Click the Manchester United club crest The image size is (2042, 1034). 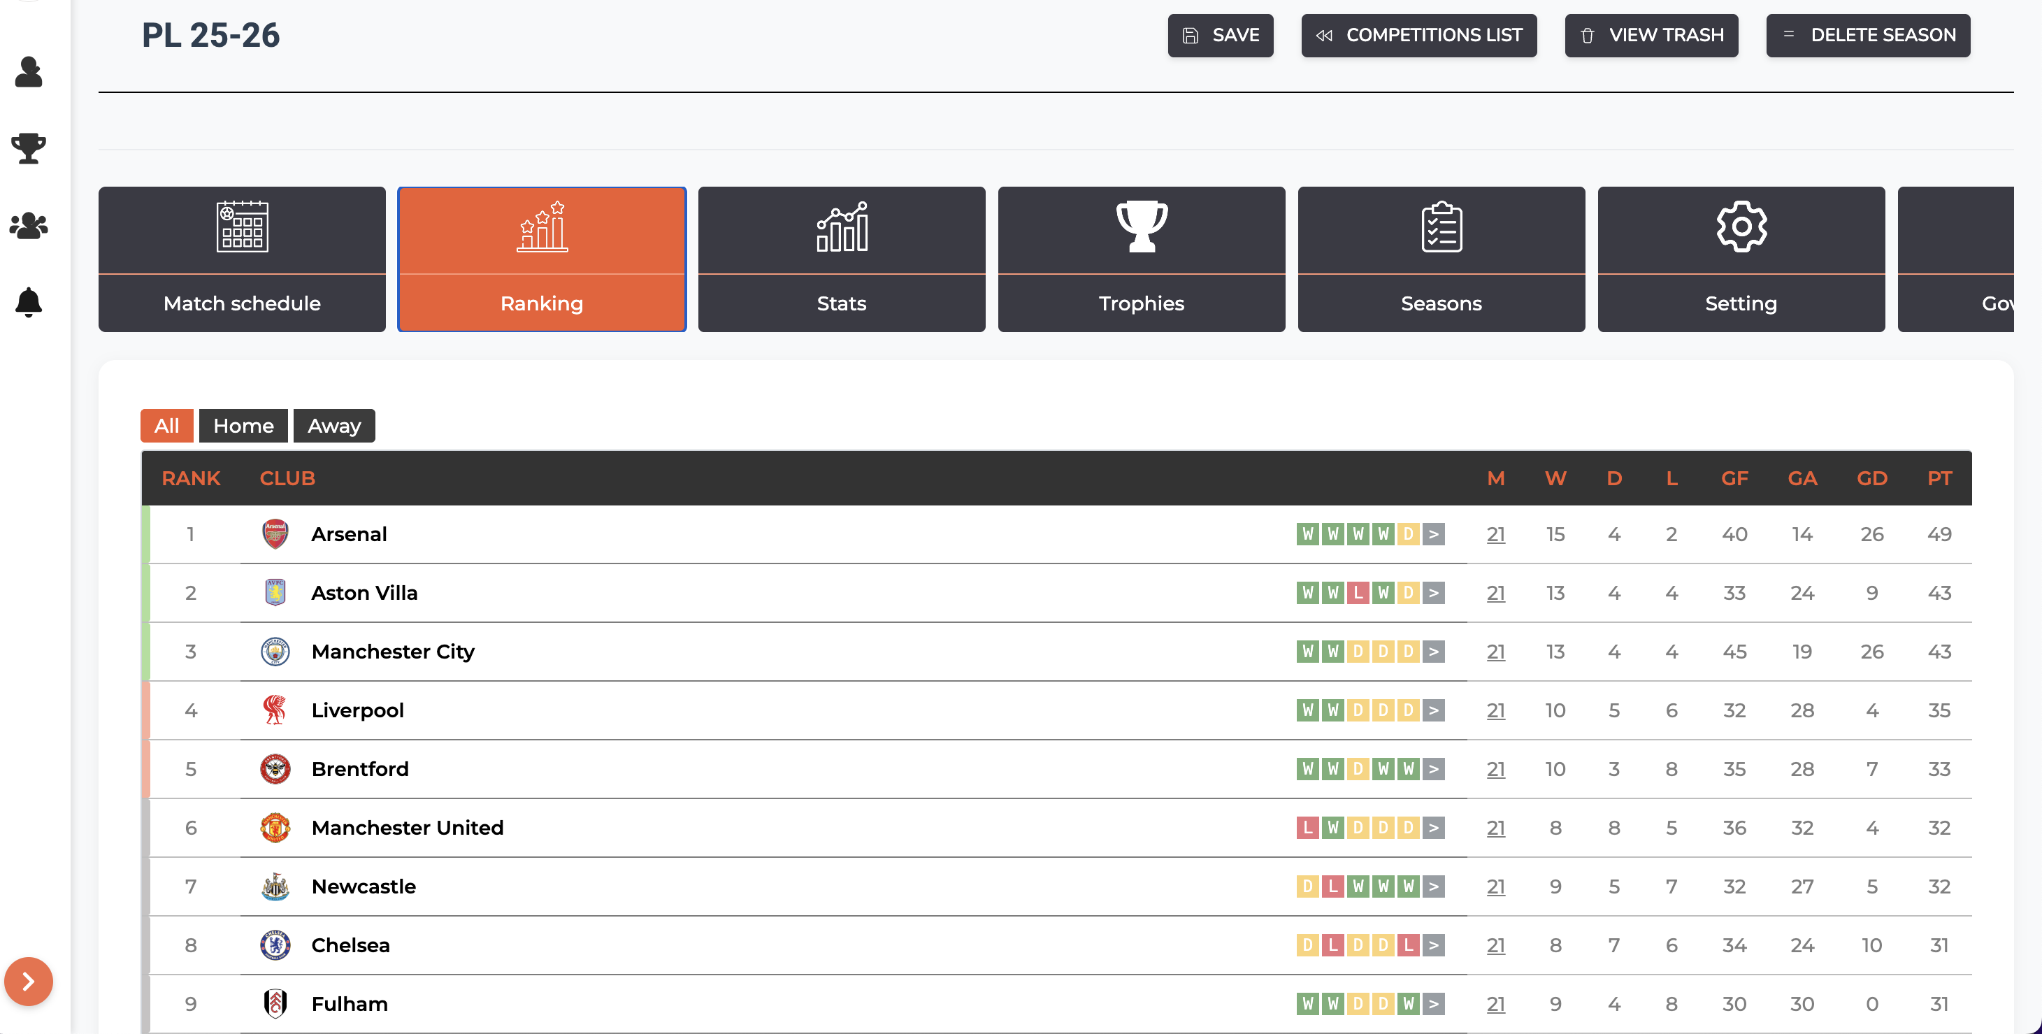275,828
